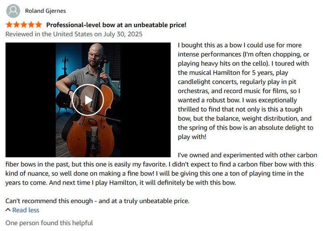Click the first rating star
This screenshot has height=231, width=323.
tap(9, 25)
